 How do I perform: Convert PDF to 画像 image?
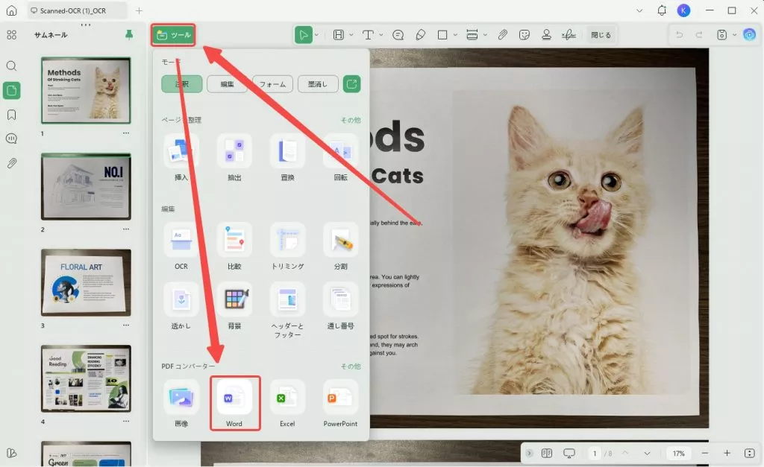click(181, 403)
